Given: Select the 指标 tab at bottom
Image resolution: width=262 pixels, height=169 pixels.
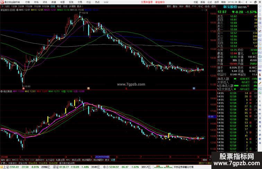Looking at the screenshot, I should tap(3, 160).
